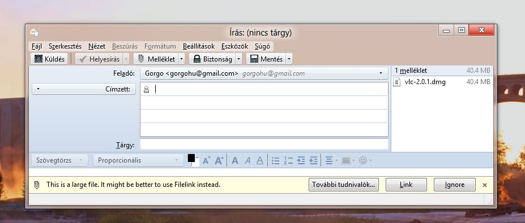Open the Beállítások menu
This screenshot has width=525, height=223.
pyautogui.click(x=199, y=46)
